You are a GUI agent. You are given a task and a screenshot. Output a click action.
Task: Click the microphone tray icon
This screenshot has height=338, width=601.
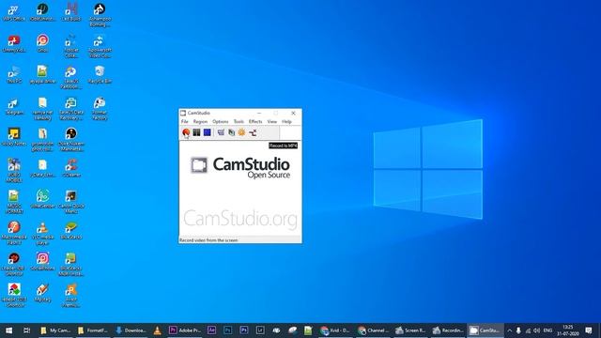(518, 330)
